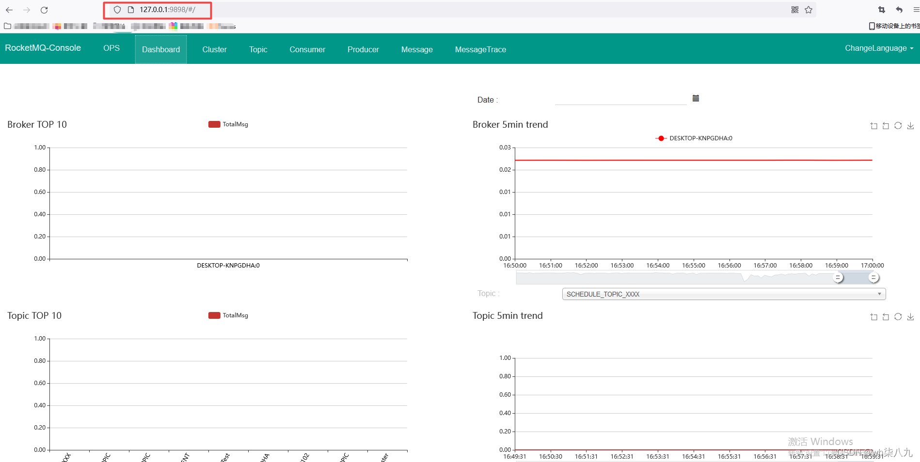
Task: Enable area zoom on Topic 5min trend chart
Action: (x=873, y=317)
